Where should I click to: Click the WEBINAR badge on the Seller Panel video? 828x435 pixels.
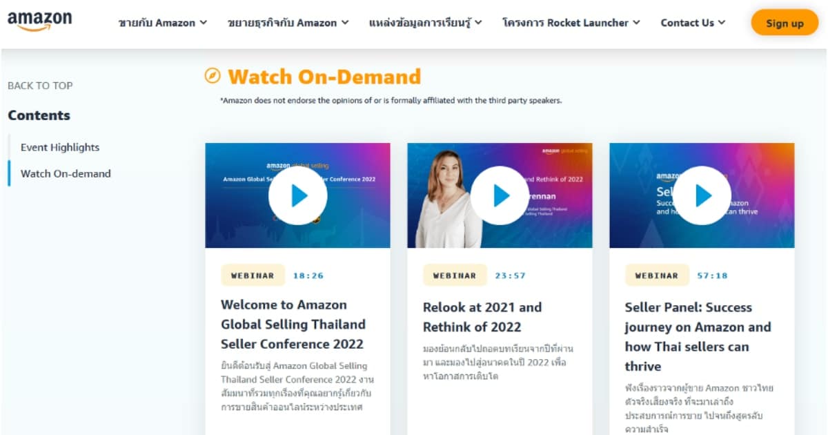[x=657, y=274]
